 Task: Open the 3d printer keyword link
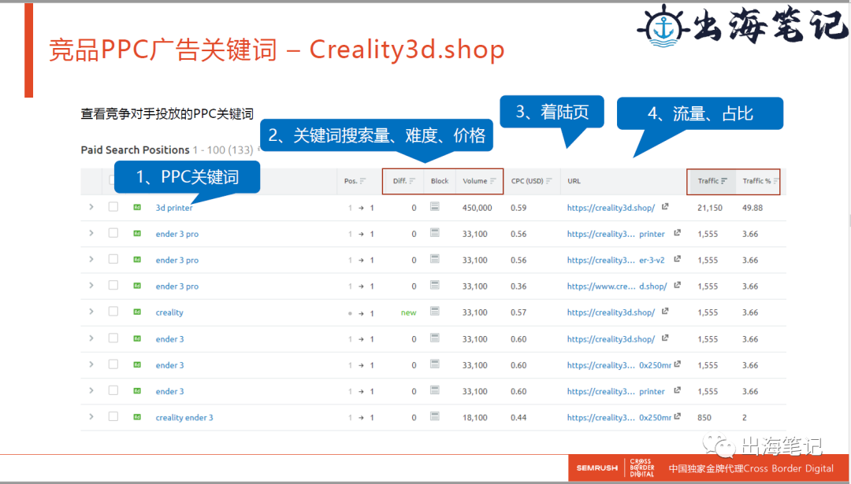(x=174, y=208)
